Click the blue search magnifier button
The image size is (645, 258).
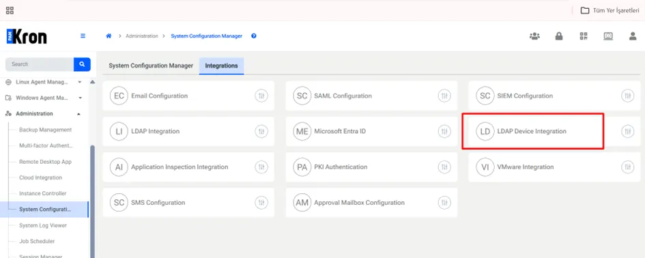pos(82,64)
